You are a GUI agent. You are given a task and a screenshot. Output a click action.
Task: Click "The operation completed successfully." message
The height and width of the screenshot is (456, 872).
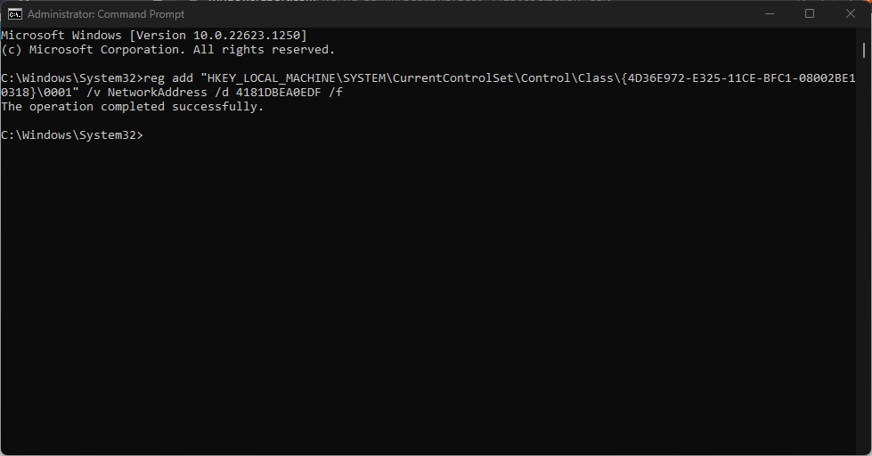coord(132,107)
